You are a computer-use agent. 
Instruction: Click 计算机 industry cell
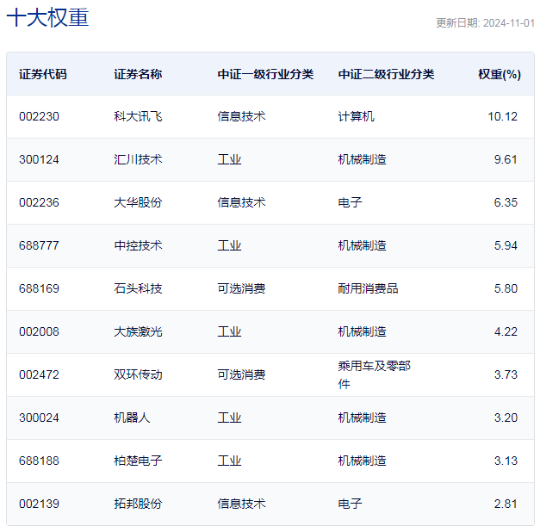click(356, 116)
